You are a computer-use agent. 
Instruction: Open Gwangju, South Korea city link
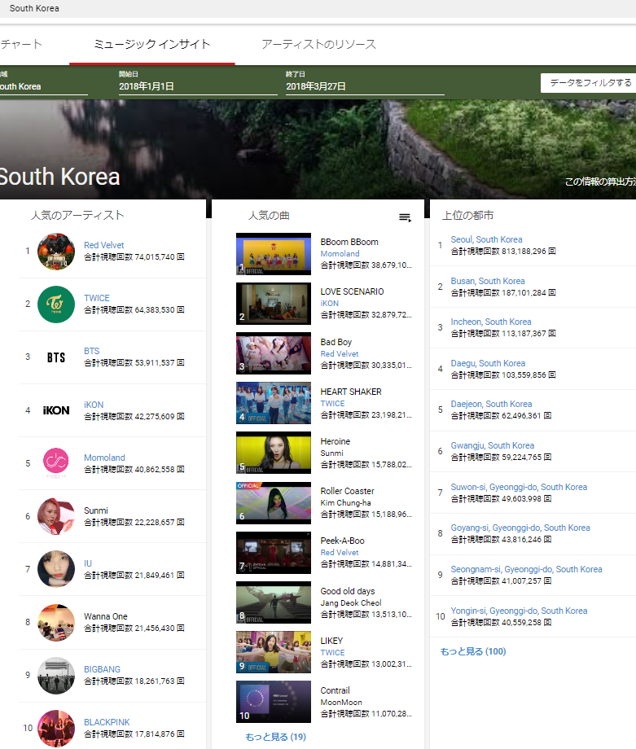493,445
